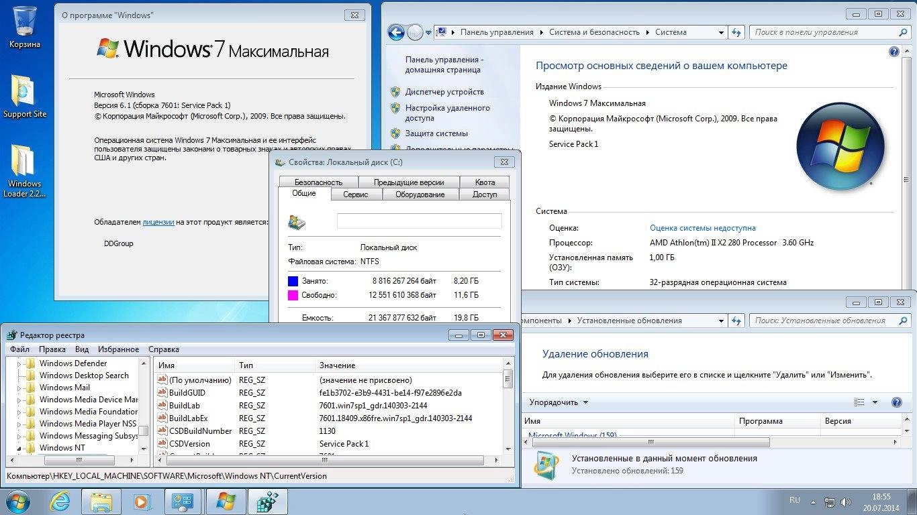
Task: Click the magenta Свободно color swatch
Action: coord(291,295)
